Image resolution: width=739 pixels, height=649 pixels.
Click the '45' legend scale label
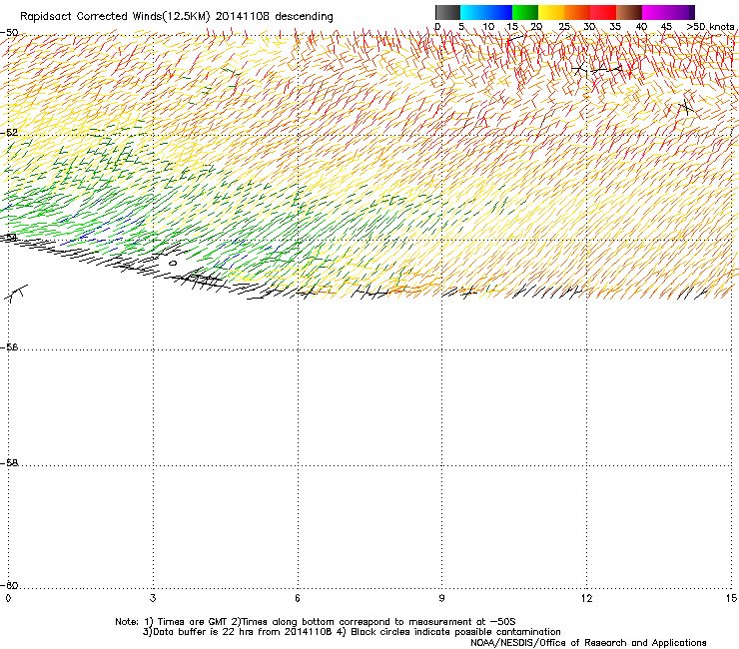coord(666,27)
